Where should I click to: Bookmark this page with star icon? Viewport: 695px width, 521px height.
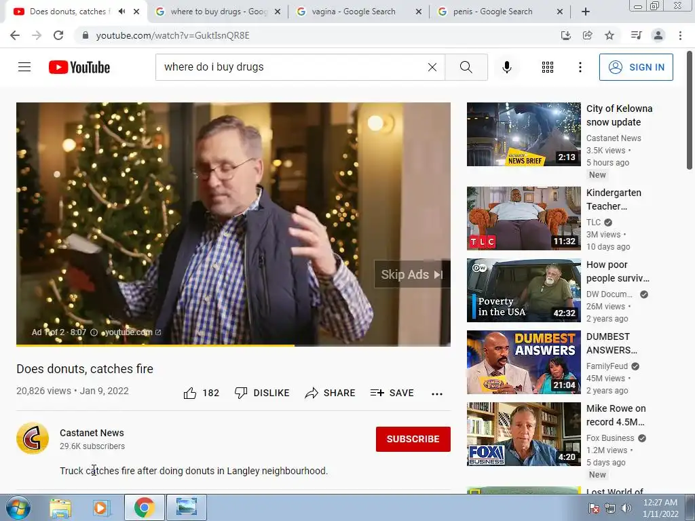(609, 35)
